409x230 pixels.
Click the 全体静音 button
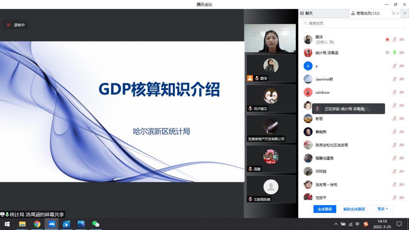click(325, 209)
